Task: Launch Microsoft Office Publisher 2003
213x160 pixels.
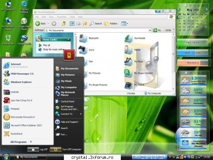Action: 23,125
